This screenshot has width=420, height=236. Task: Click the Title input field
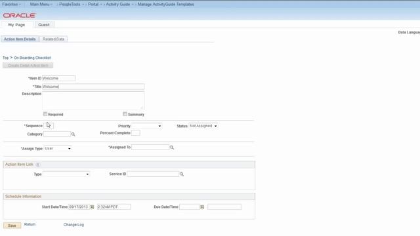(93, 87)
